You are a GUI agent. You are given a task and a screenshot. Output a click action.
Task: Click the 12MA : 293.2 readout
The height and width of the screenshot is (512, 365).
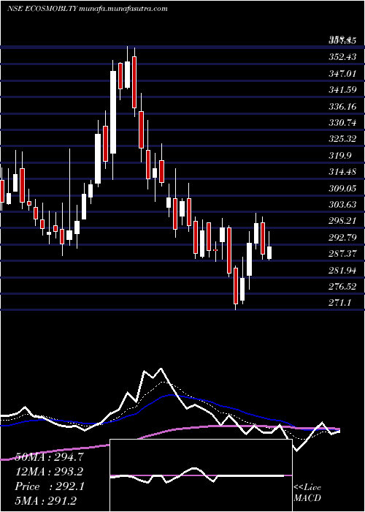pyautogui.click(x=49, y=472)
